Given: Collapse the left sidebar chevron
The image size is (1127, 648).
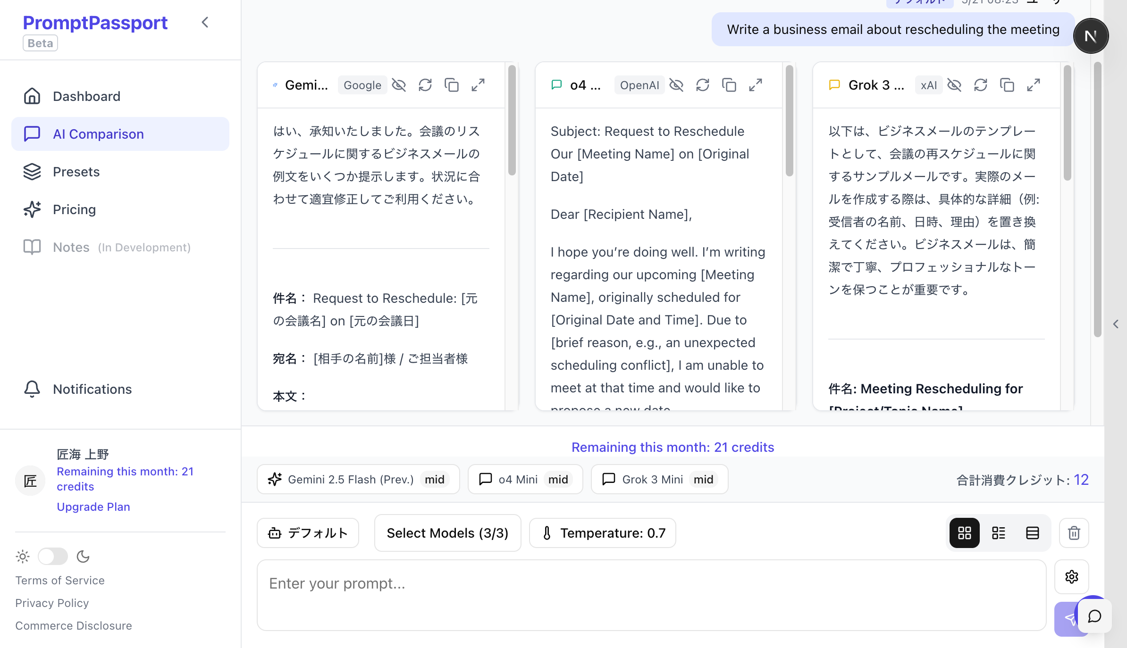Looking at the screenshot, I should 205,22.
